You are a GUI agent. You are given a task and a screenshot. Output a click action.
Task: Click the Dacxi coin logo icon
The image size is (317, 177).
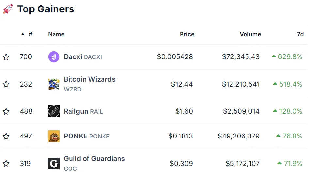pos(54,57)
